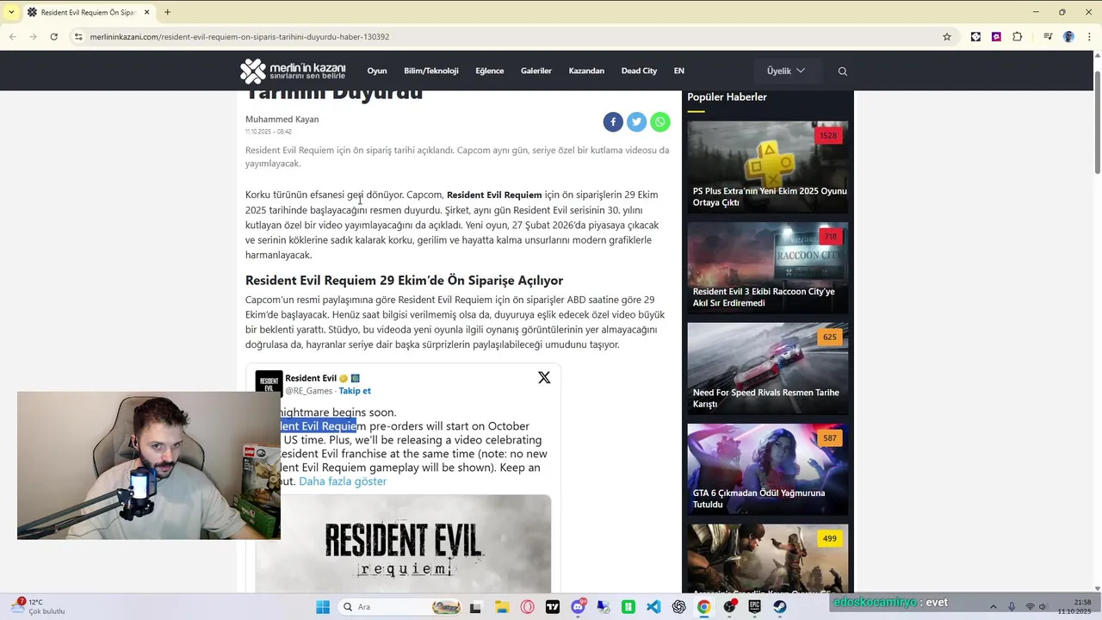Switch site language to EN
The height and width of the screenshot is (620, 1102).
pos(678,71)
